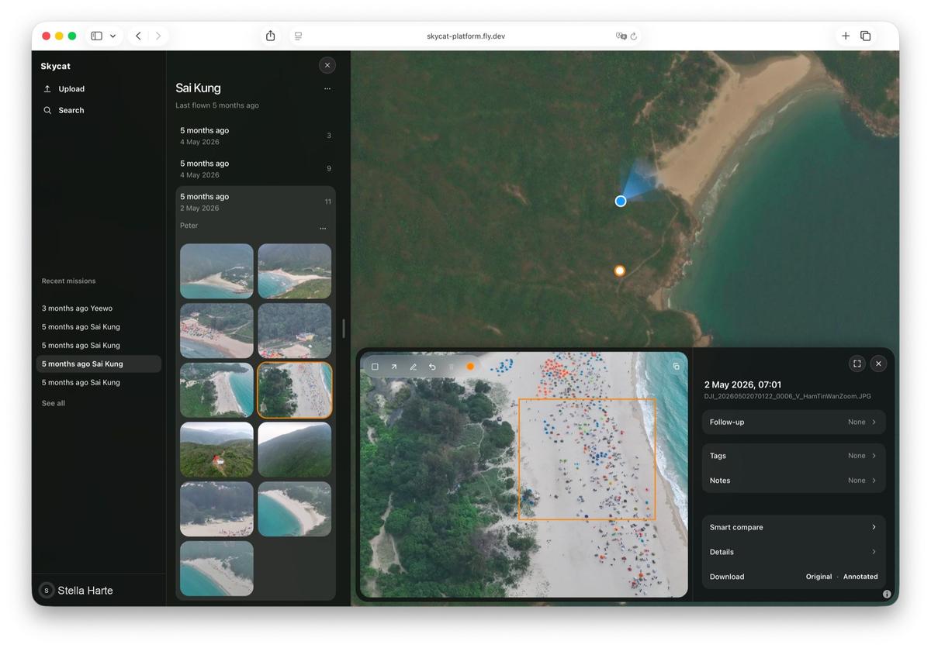
Task: Download the Annotated image
Action: click(860, 577)
